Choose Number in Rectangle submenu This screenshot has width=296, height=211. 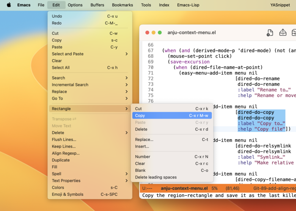172,156
